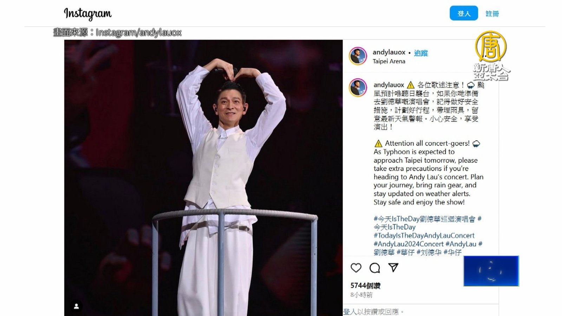
Task: Open andylauox profile picture in header
Action: 358,56
